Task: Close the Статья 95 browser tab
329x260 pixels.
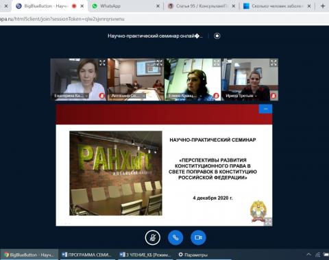Action: [233, 6]
